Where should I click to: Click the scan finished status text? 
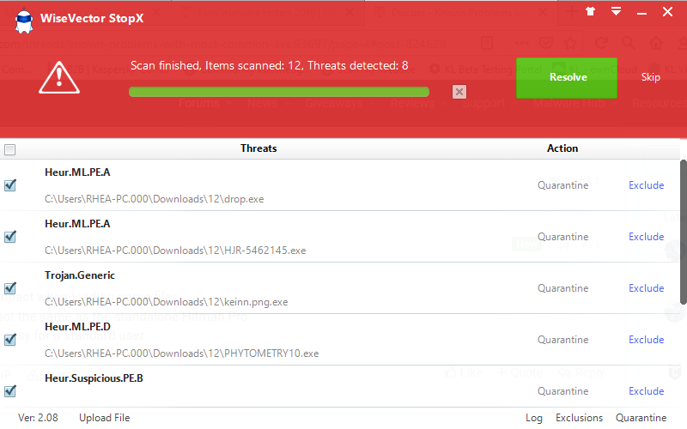point(269,66)
